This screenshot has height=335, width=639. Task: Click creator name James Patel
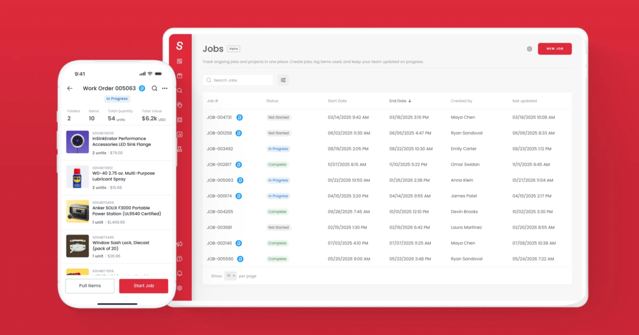click(x=463, y=196)
